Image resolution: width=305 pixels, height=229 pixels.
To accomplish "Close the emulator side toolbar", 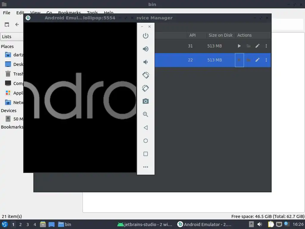I will pyautogui.click(x=150, y=27).
